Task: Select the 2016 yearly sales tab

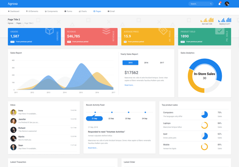Action: tap(146, 63)
